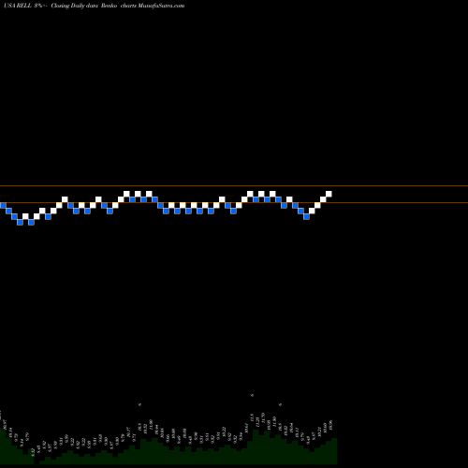
Task: Click the USA RELL ticker label in the title
Action: (18, 6)
